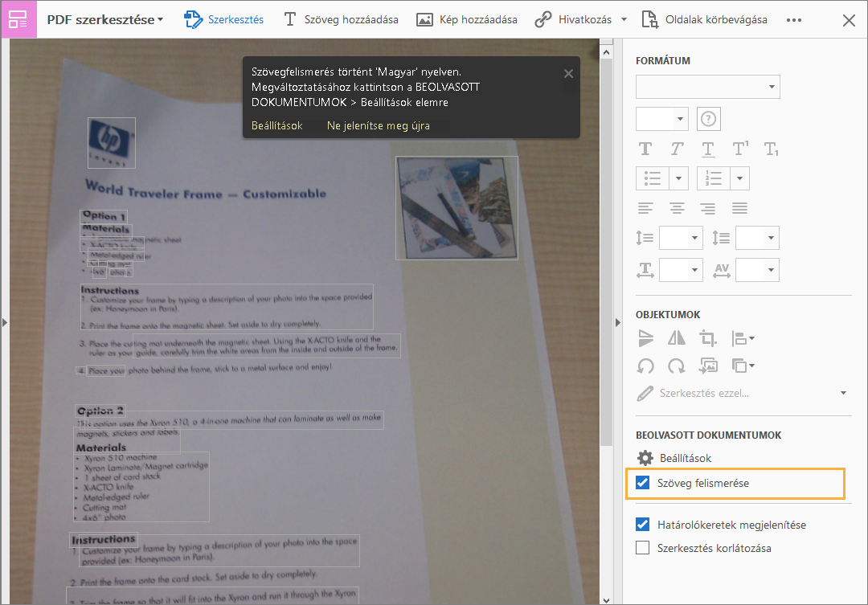Click the font help question icon

click(709, 119)
